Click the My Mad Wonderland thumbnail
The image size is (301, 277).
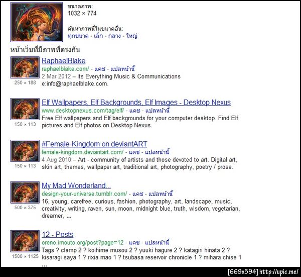(25, 192)
